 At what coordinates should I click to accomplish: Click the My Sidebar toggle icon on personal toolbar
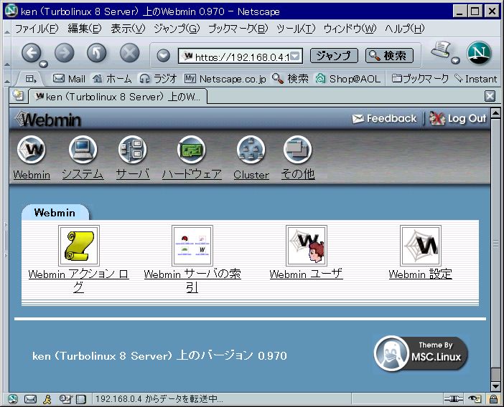point(30,79)
